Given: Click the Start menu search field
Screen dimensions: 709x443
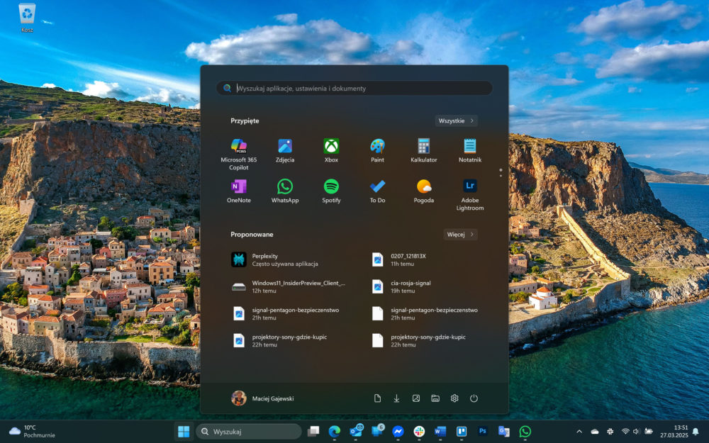Looking at the screenshot, I should point(354,88).
